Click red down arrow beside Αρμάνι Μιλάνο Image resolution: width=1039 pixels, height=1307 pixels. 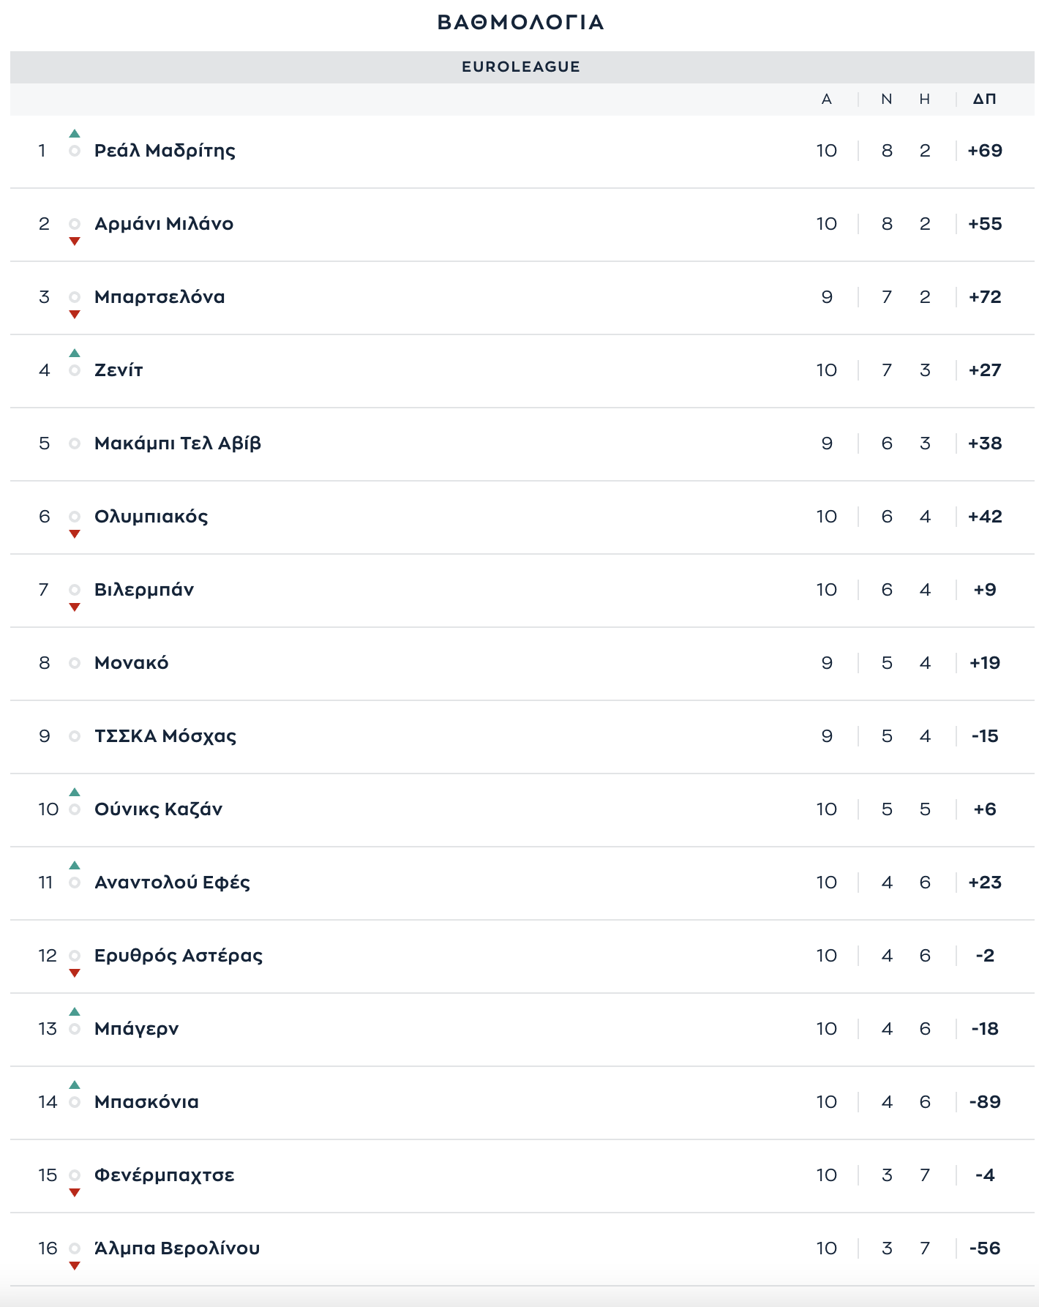tap(74, 241)
